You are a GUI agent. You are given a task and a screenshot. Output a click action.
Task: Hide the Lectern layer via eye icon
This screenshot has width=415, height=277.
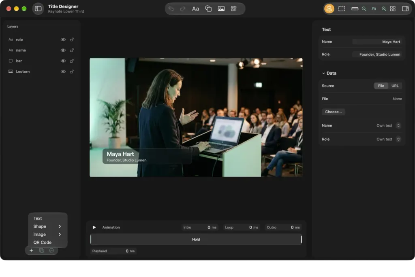point(63,72)
